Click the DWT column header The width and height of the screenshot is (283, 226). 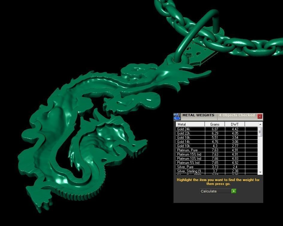point(235,124)
